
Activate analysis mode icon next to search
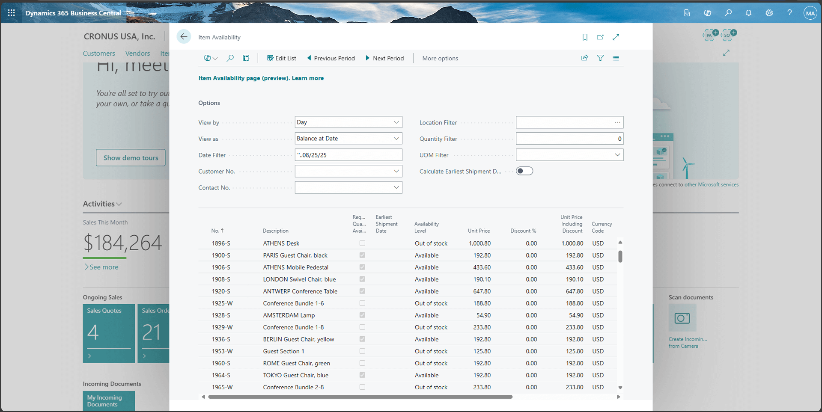[246, 58]
